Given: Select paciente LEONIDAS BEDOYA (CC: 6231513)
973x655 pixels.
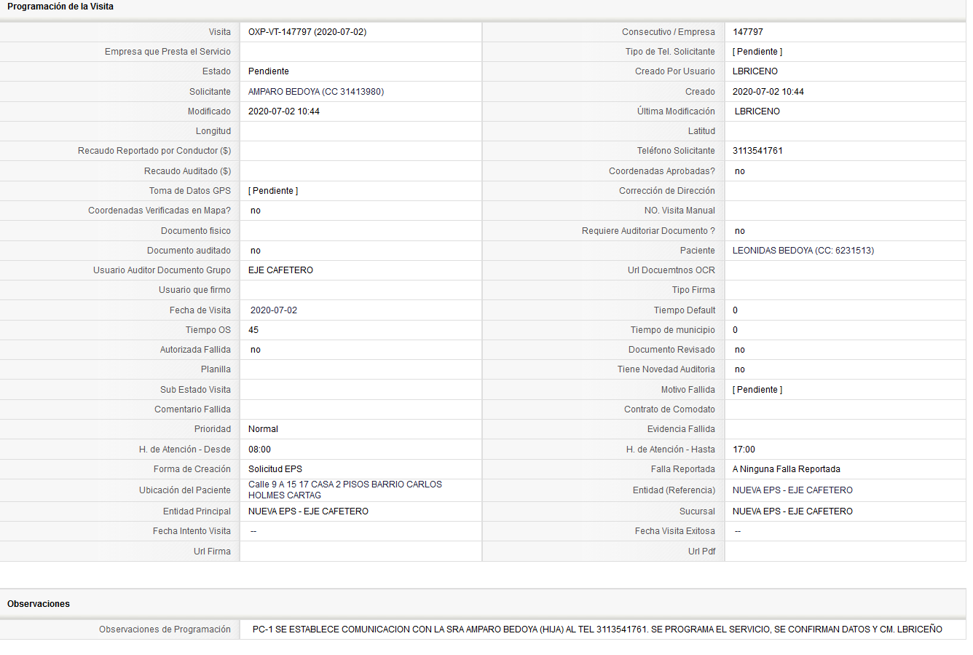Looking at the screenshot, I should click(803, 251).
